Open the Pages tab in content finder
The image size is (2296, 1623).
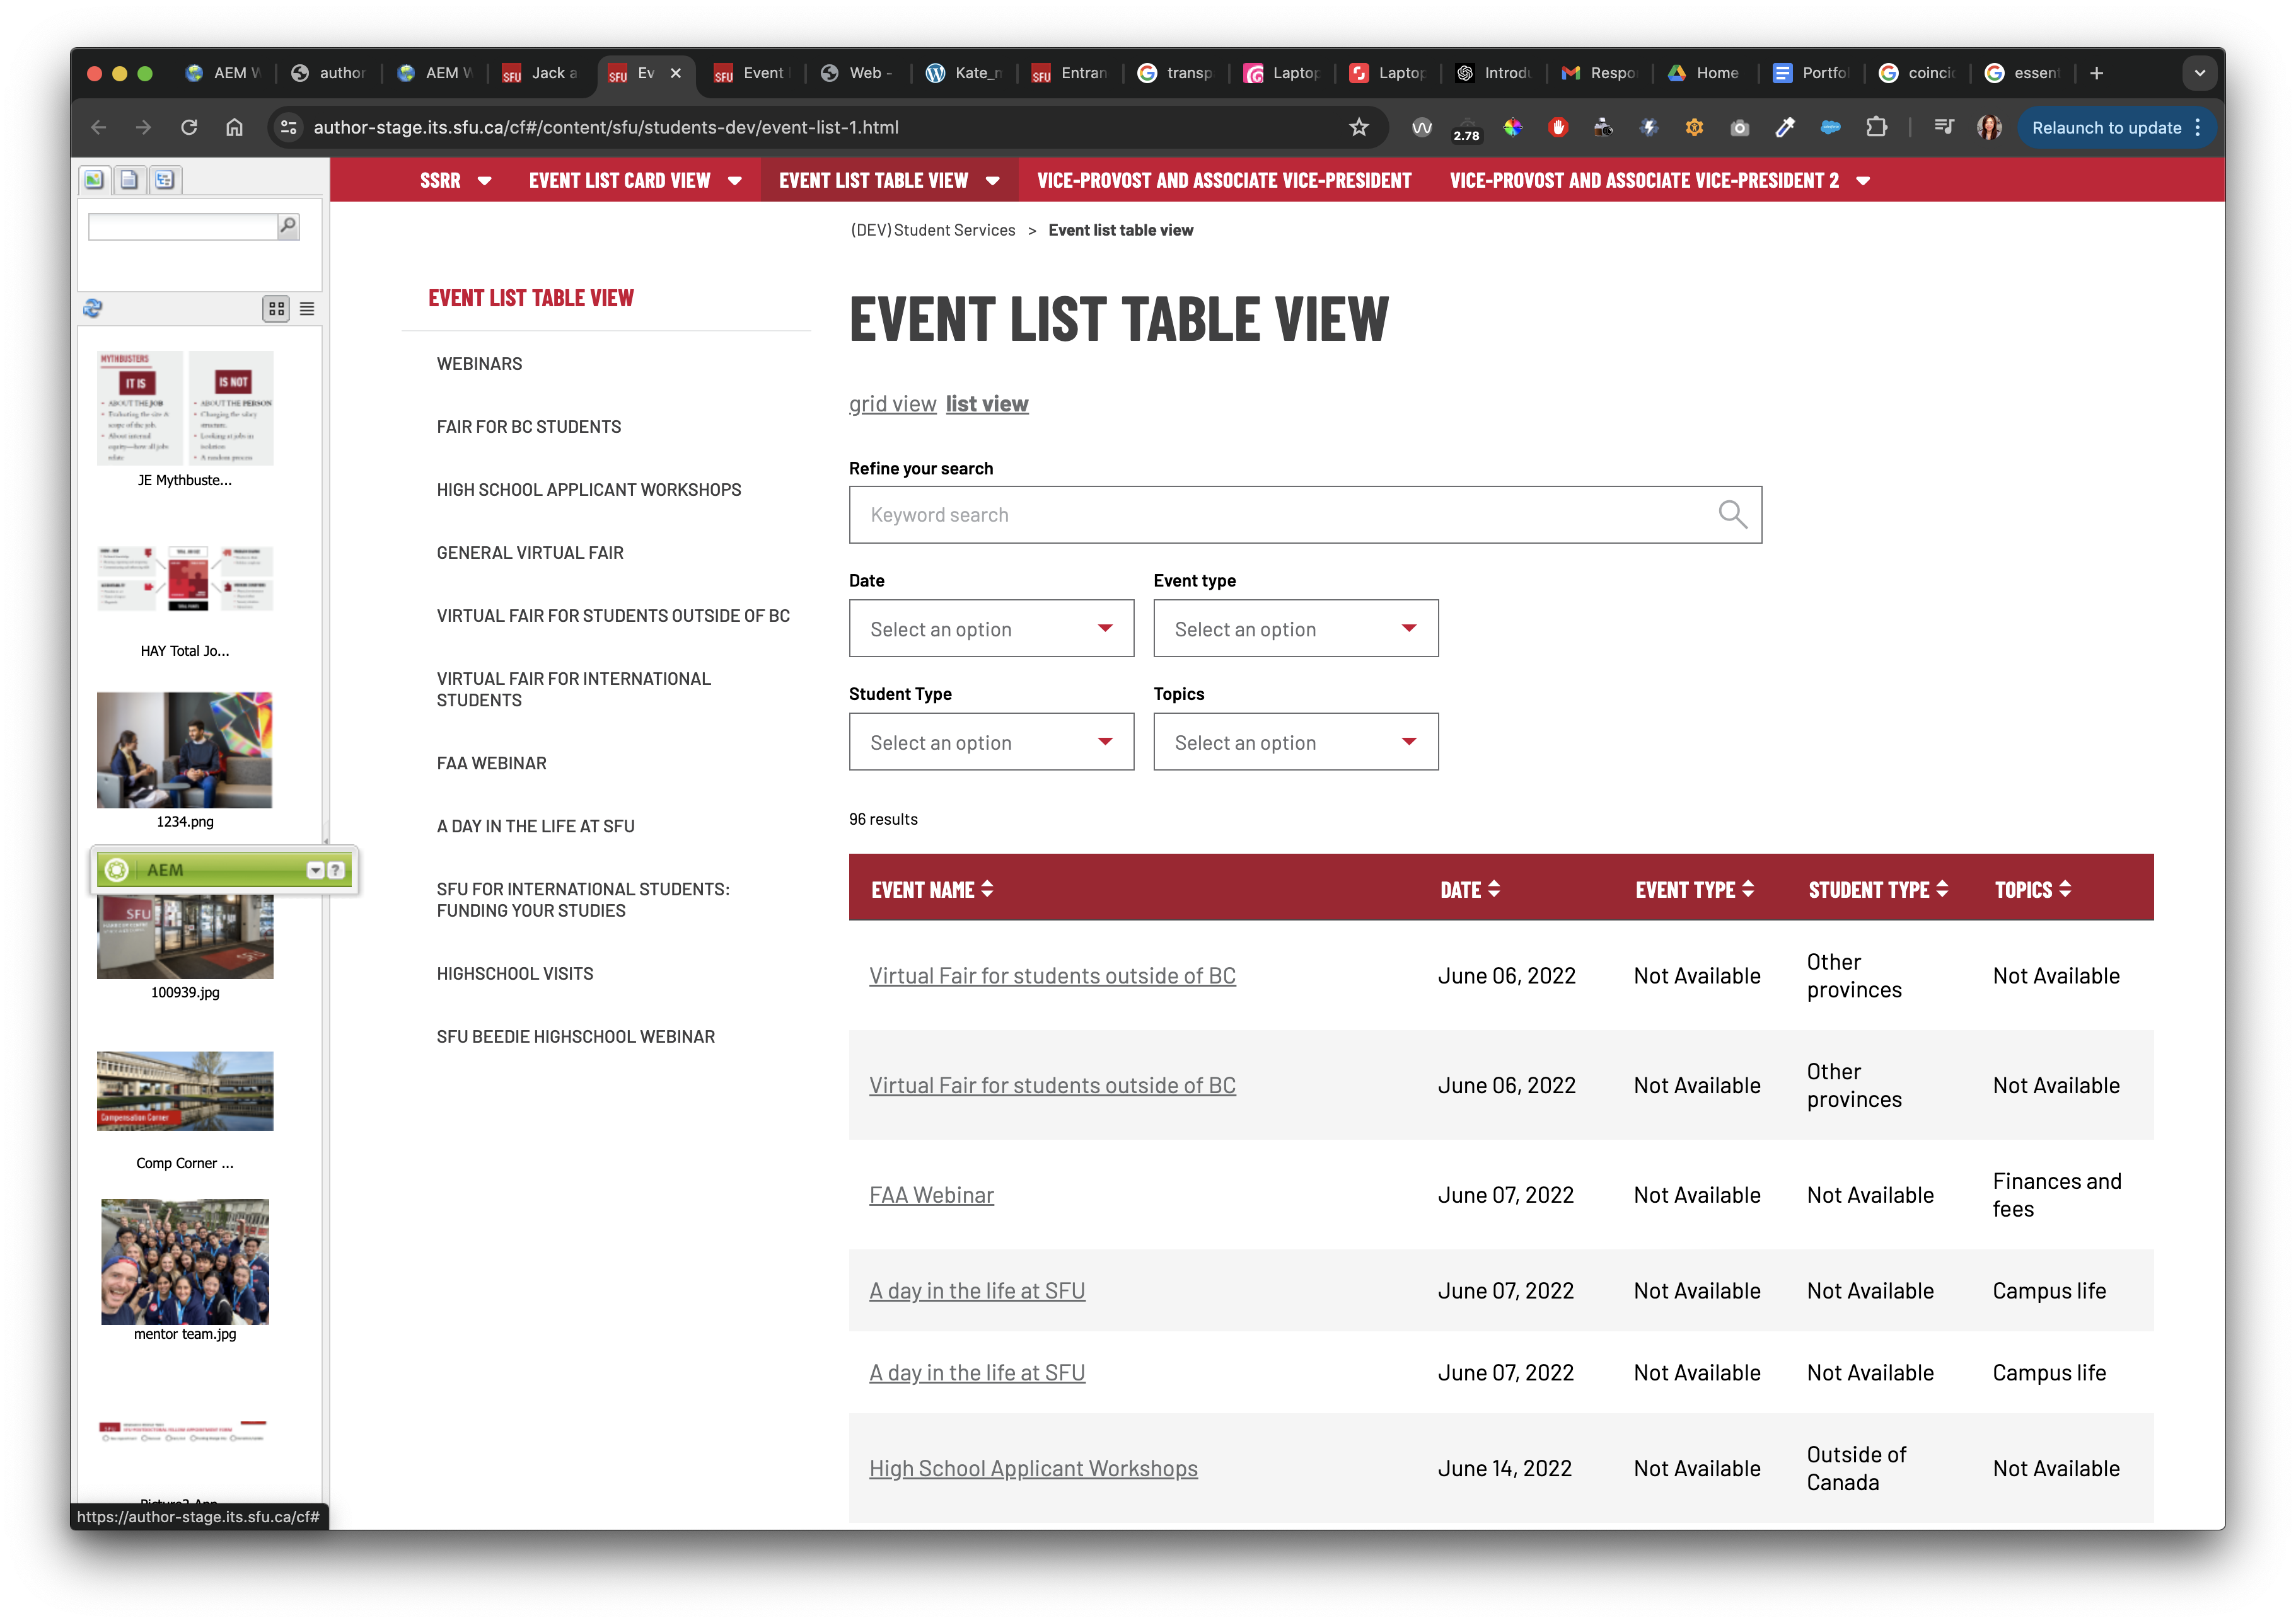pyautogui.click(x=129, y=180)
